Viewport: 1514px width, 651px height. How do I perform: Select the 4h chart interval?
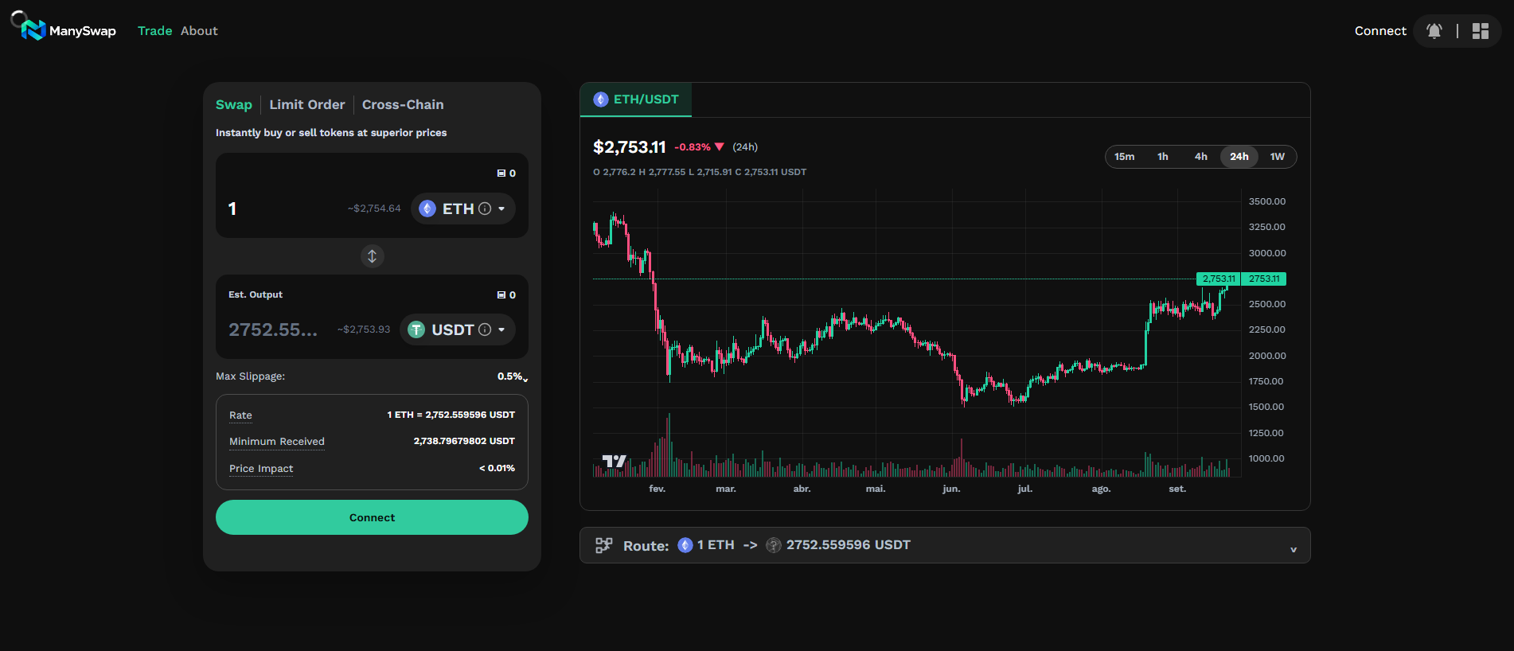[1201, 157]
